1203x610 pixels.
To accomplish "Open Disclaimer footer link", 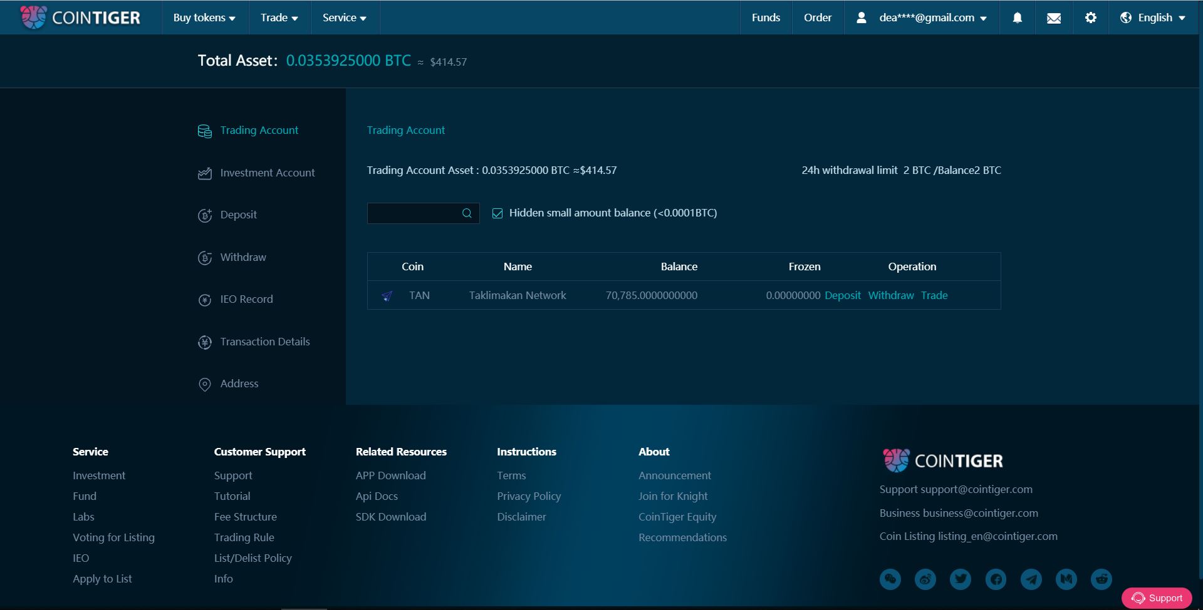I will pyautogui.click(x=521, y=517).
